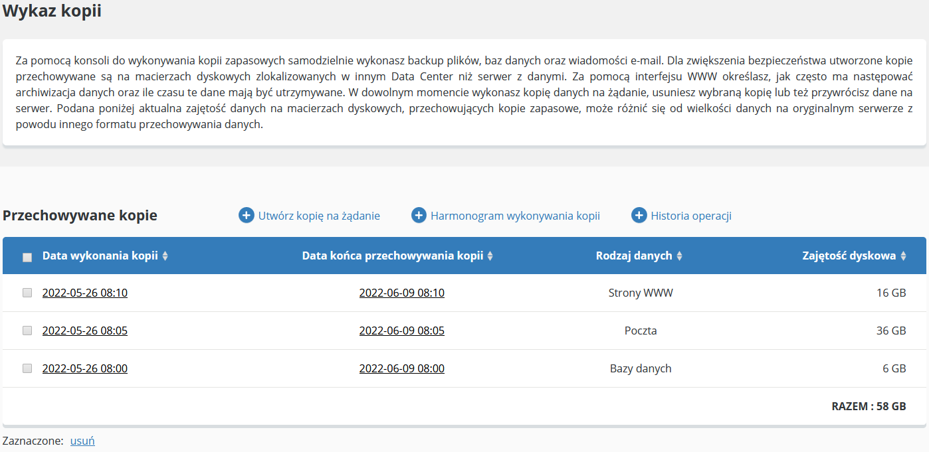Open Harmonogram wykonywania kopii link
The width and height of the screenshot is (929, 452).
tap(515, 216)
